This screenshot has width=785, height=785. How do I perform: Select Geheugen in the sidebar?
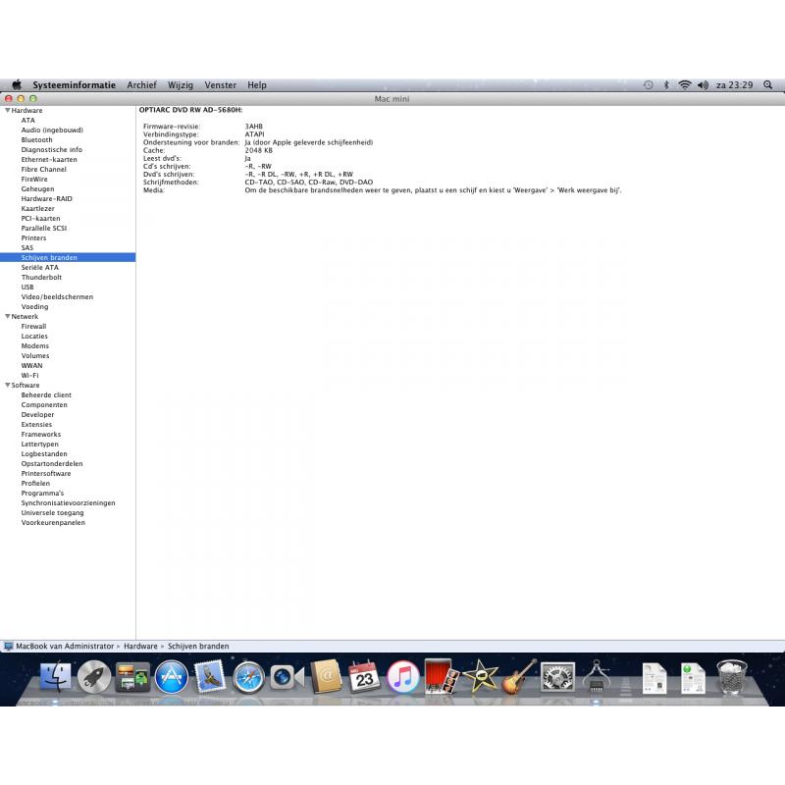tap(37, 188)
